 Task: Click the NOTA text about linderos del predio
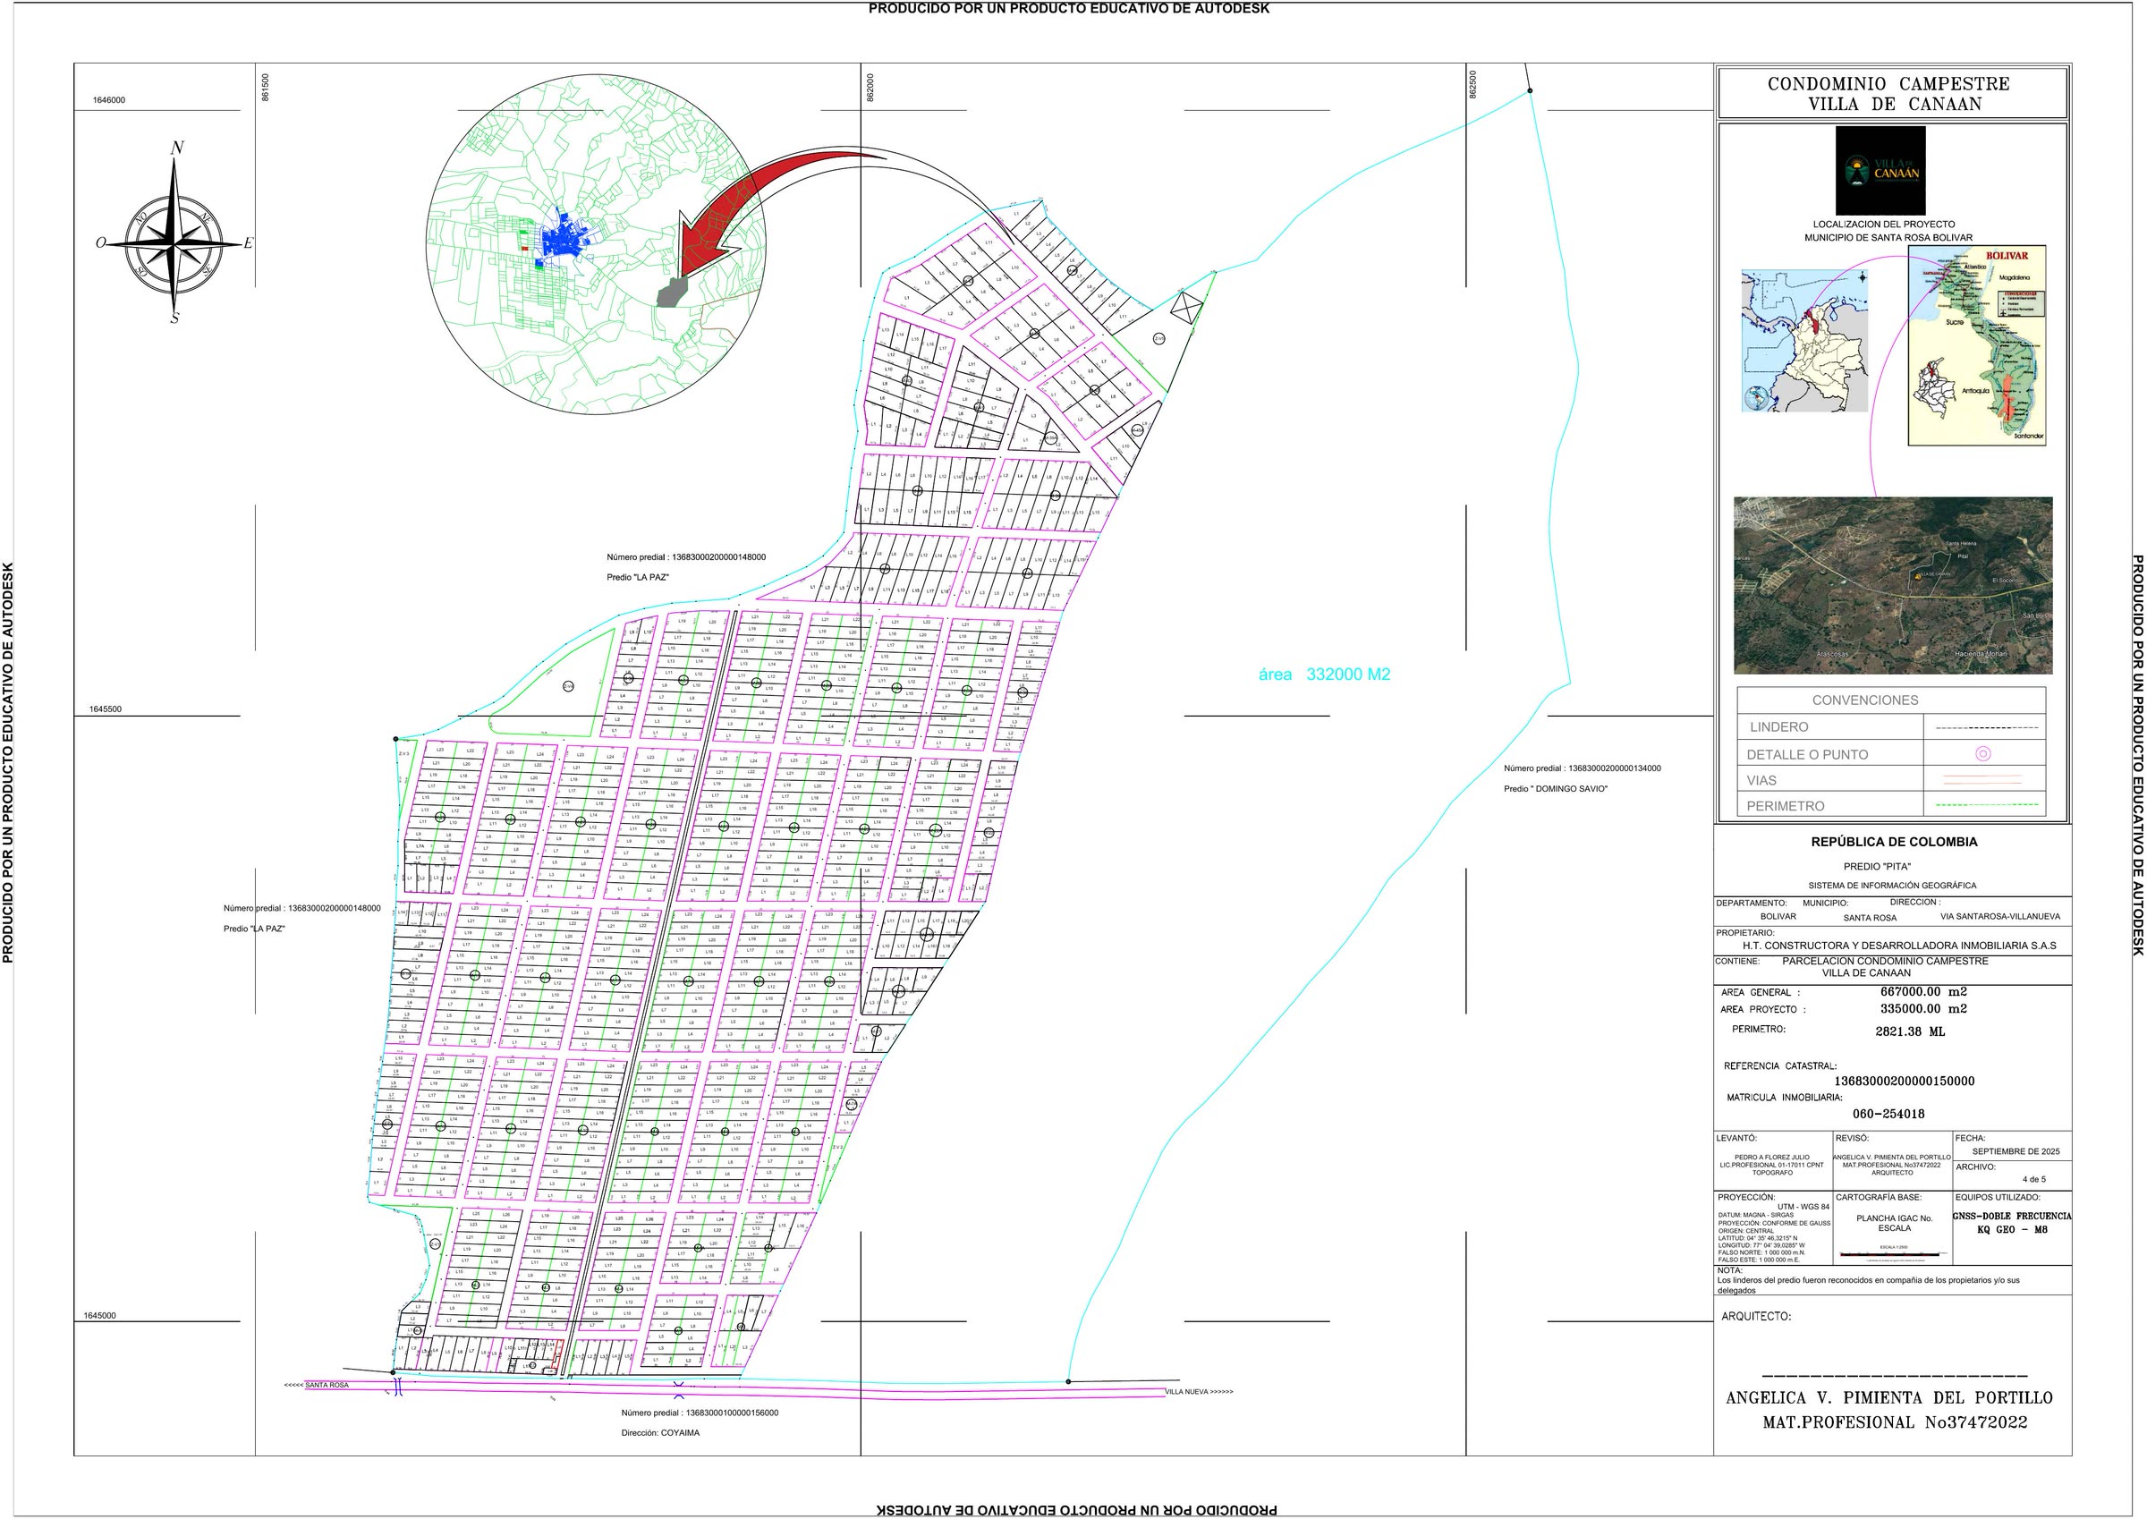click(x=1871, y=1286)
